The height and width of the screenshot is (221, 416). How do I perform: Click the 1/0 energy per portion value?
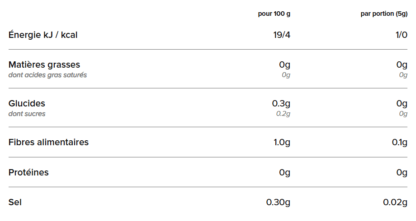(401, 35)
